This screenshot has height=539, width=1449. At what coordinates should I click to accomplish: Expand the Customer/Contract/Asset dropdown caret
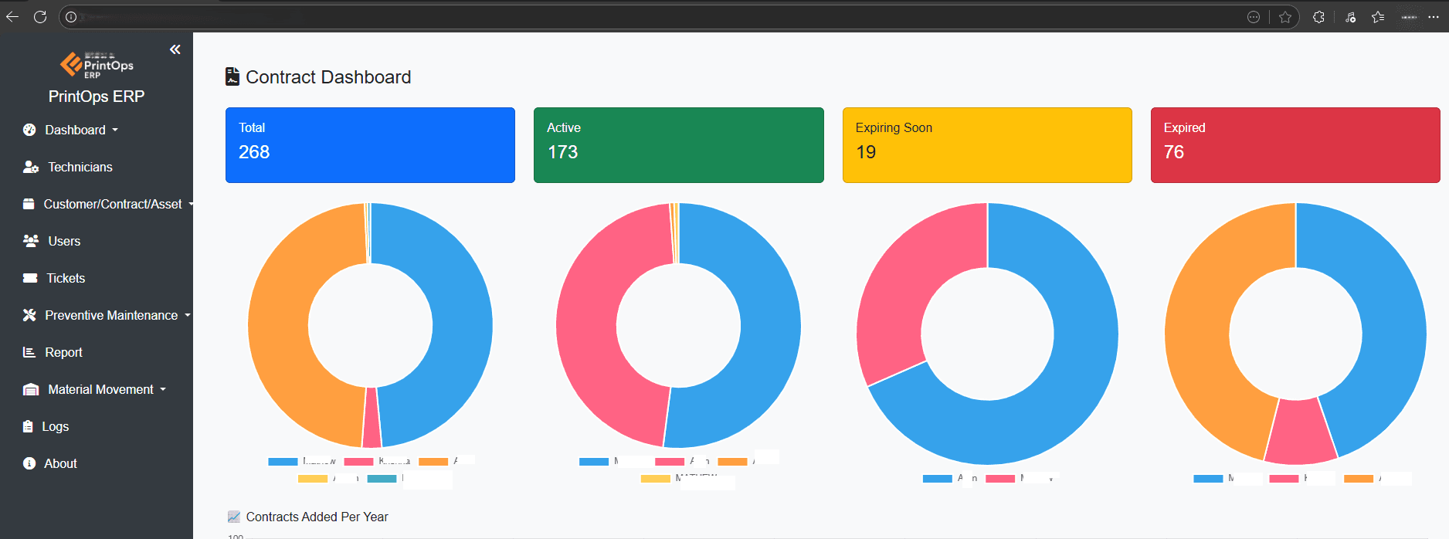(190, 204)
